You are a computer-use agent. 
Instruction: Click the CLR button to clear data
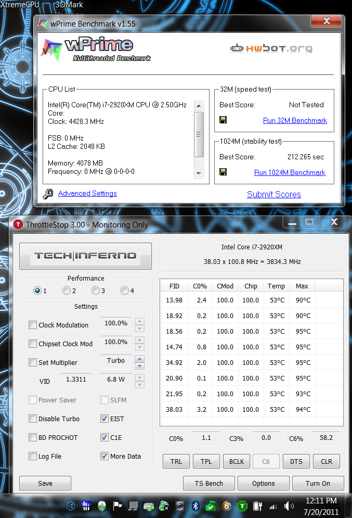click(327, 461)
